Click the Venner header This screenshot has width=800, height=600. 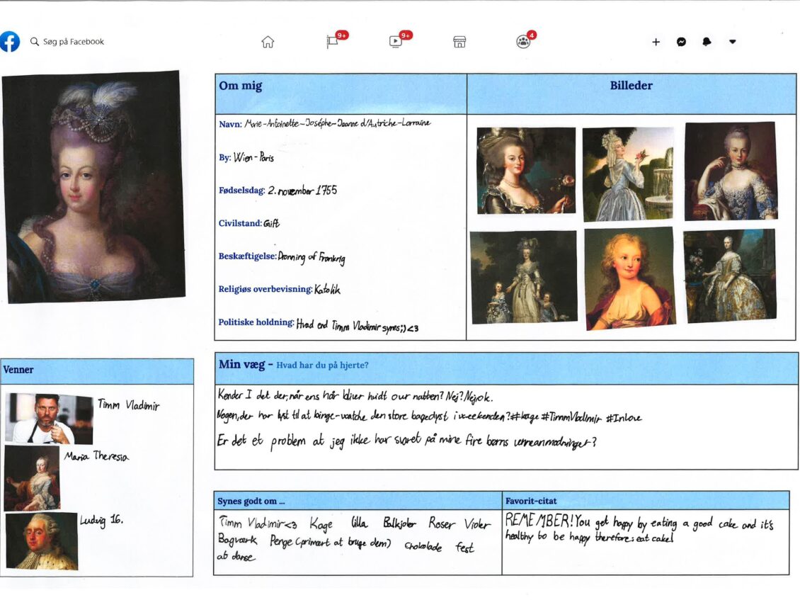[18, 370]
